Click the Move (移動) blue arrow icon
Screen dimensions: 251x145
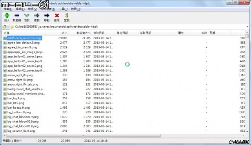click(x=47, y=16)
